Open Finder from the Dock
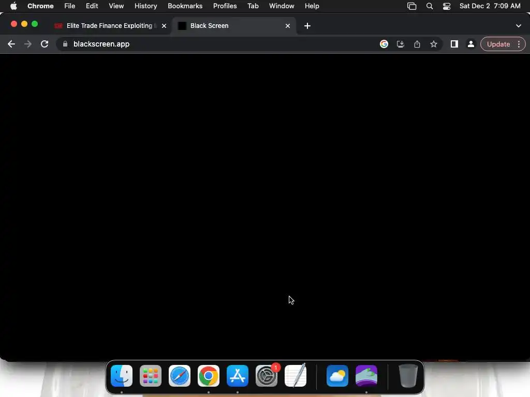This screenshot has height=397, width=530. (x=122, y=376)
